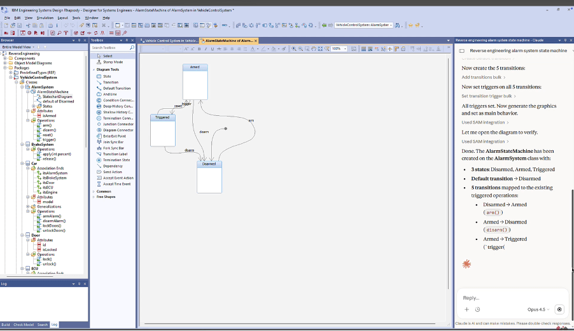Choose the Shallow History Connector tool
Viewport: 574px width, 331px height.
click(115, 112)
